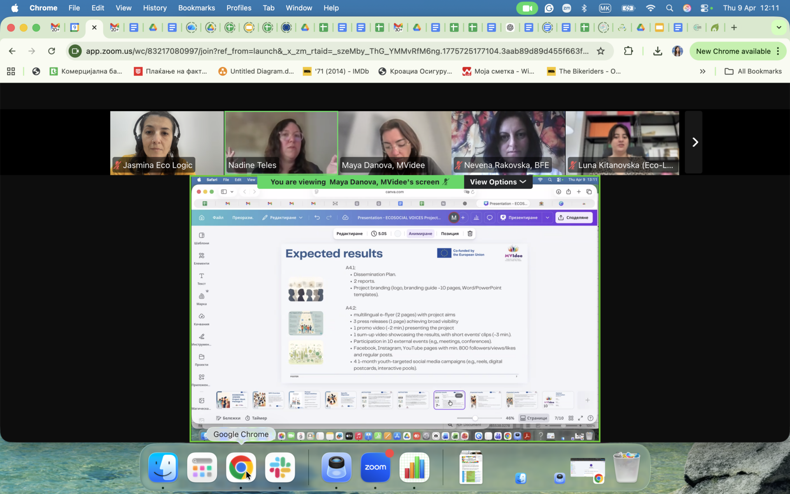Open the Bookmarks menu
The image size is (790, 494).
(x=196, y=8)
